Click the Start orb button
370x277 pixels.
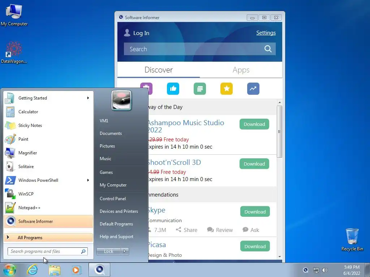pyautogui.click(x=10, y=270)
